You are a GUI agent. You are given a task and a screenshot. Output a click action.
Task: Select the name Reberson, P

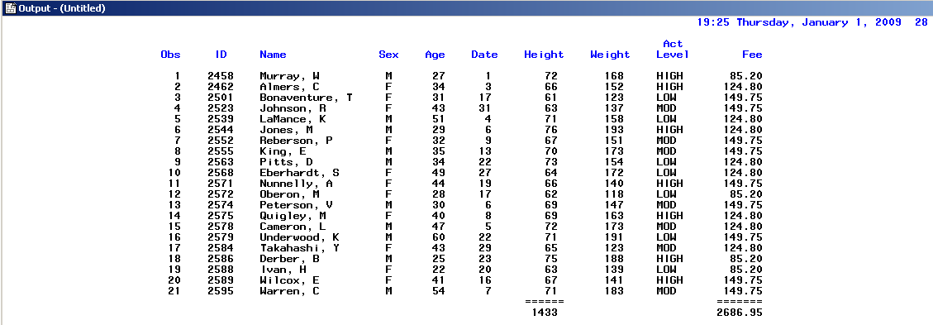pyautogui.click(x=297, y=141)
